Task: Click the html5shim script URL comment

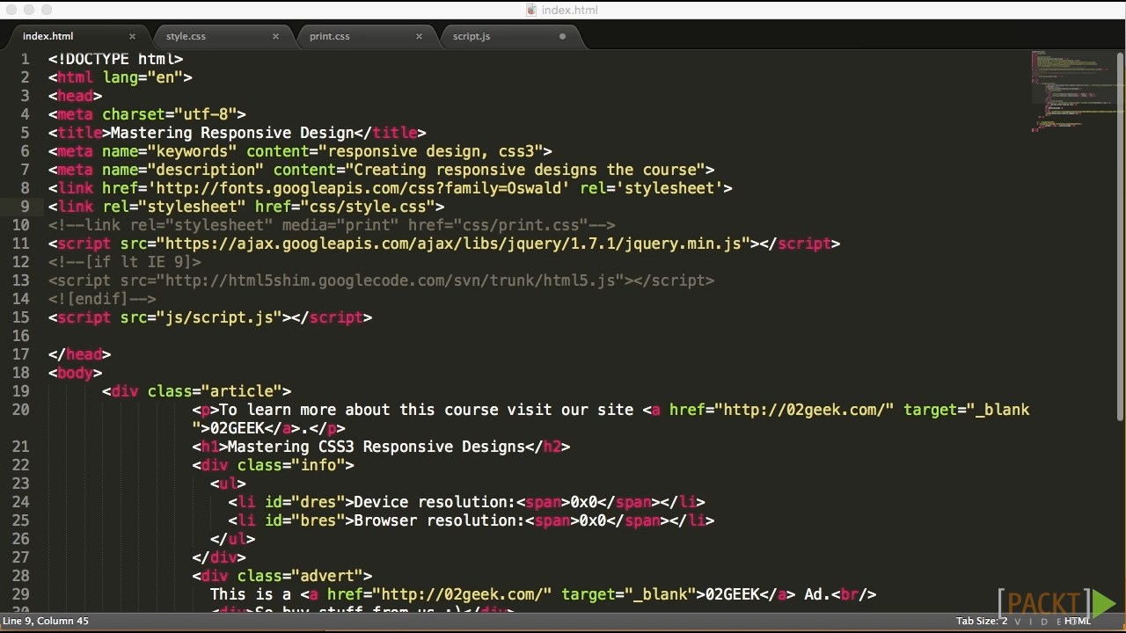Action: (x=390, y=280)
